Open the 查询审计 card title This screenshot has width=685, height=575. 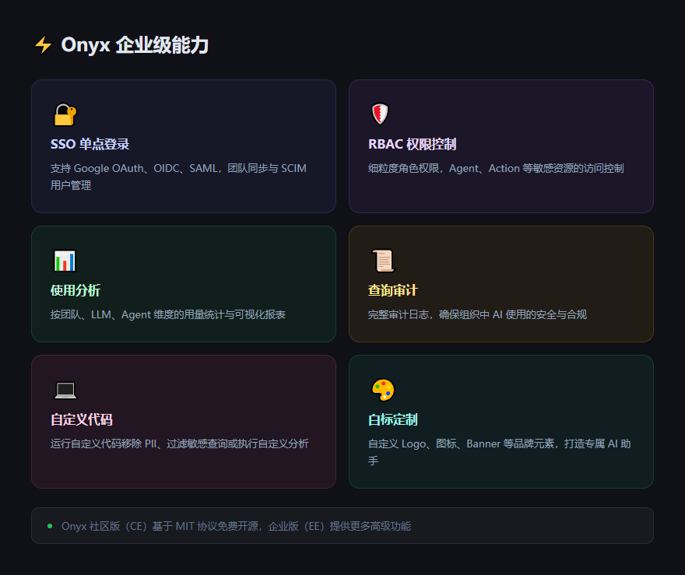point(393,290)
